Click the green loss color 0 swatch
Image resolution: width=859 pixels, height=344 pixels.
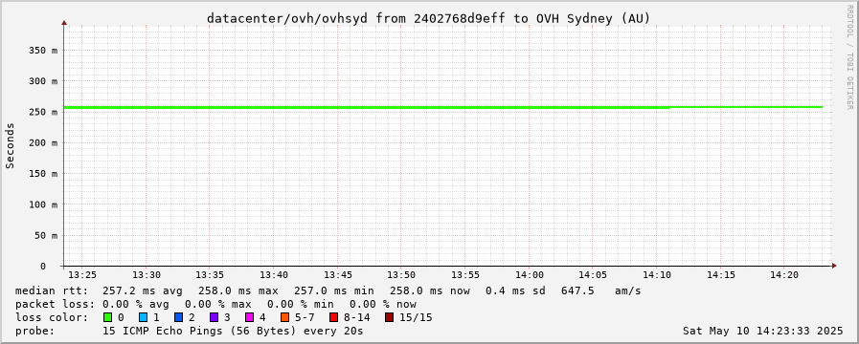pyautogui.click(x=107, y=317)
